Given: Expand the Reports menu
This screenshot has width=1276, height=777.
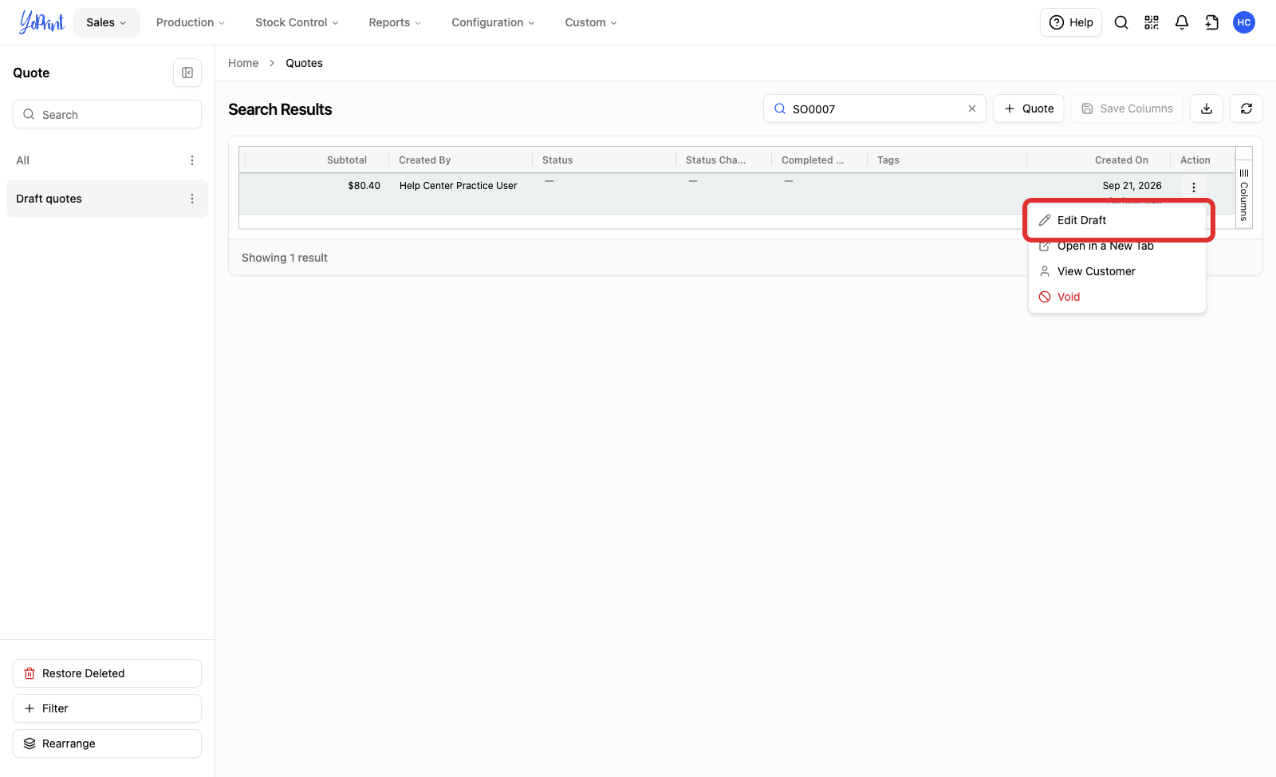Looking at the screenshot, I should 395,22.
